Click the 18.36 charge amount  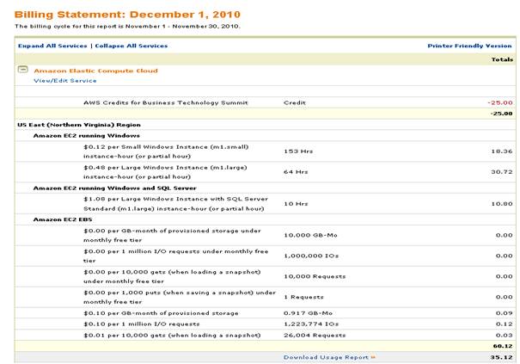(502, 151)
